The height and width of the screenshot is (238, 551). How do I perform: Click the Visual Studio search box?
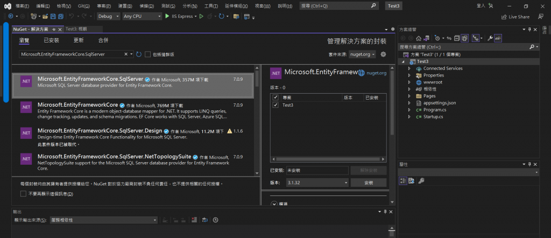tap(339, 6)
